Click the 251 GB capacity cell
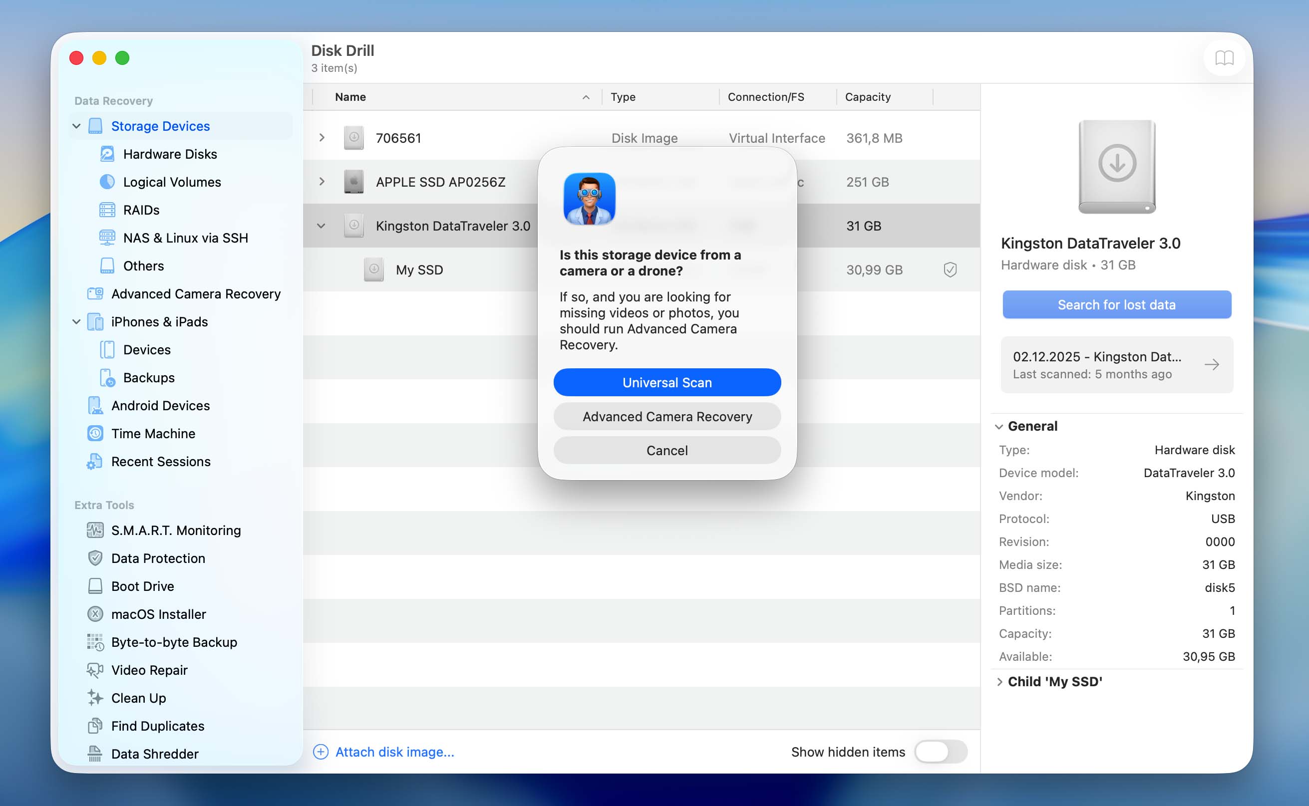Screen dimensions: 1309x806 tap(868, 182)
